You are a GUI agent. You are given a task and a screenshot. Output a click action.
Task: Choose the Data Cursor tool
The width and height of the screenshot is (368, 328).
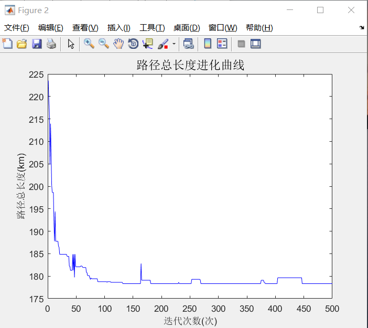(148, 44)
